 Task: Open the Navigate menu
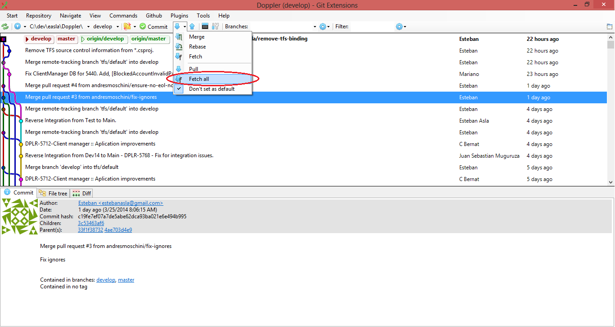tap(71, 16)
